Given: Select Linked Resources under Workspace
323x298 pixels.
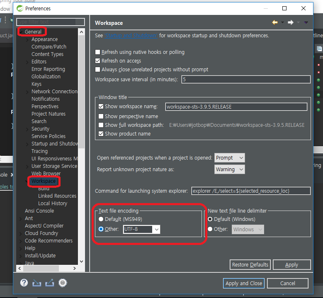Looking at the screenshot, I should (57, 196).
